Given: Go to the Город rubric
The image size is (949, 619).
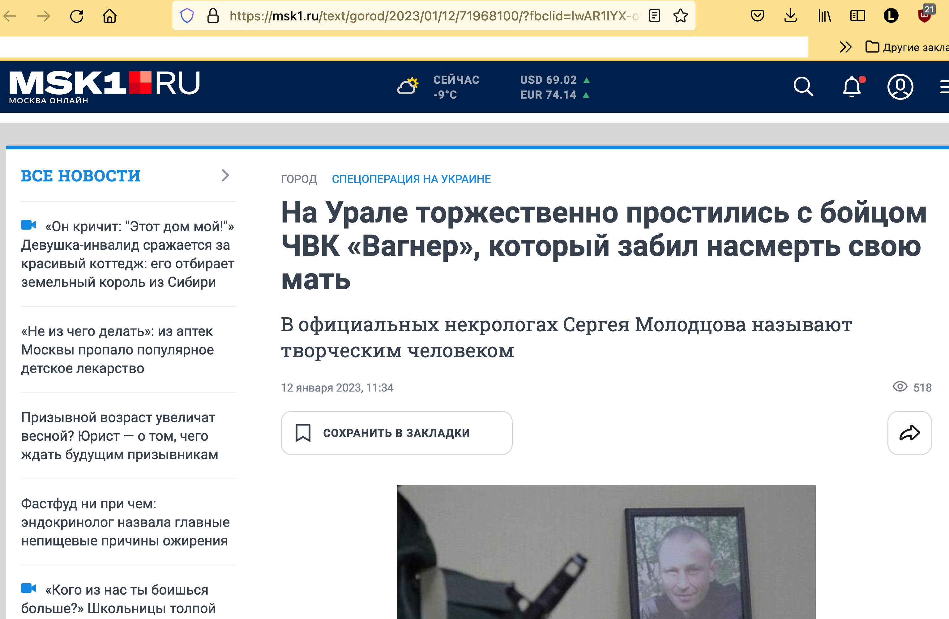Looking at the screenshot, I should (x=299, y=179).
